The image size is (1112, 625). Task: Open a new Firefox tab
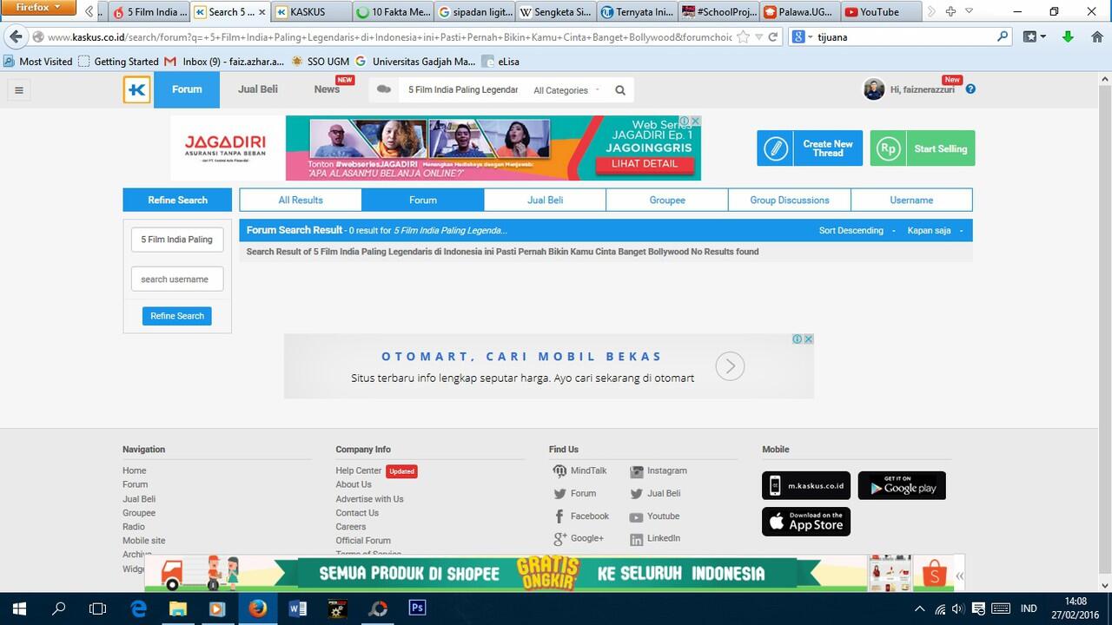[950, 11]
